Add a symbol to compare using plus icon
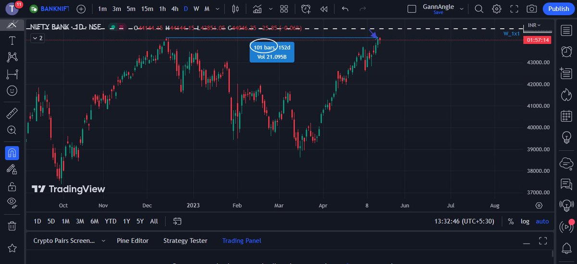Viewport: 577px width, 264px height. [x=81, y=9]
